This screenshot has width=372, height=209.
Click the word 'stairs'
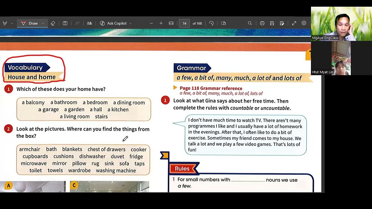101,116
